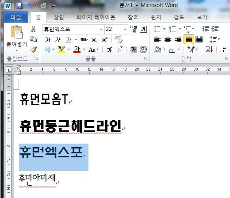Switch to the 홈 tab
The height and width of the screenshot is (198, 230).
point(38,17)
